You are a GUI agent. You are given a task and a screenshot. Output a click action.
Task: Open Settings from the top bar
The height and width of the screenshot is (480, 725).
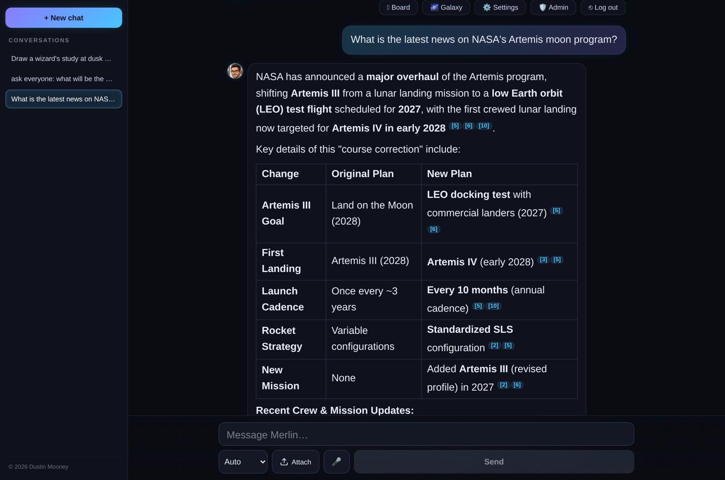click(500, 7)
